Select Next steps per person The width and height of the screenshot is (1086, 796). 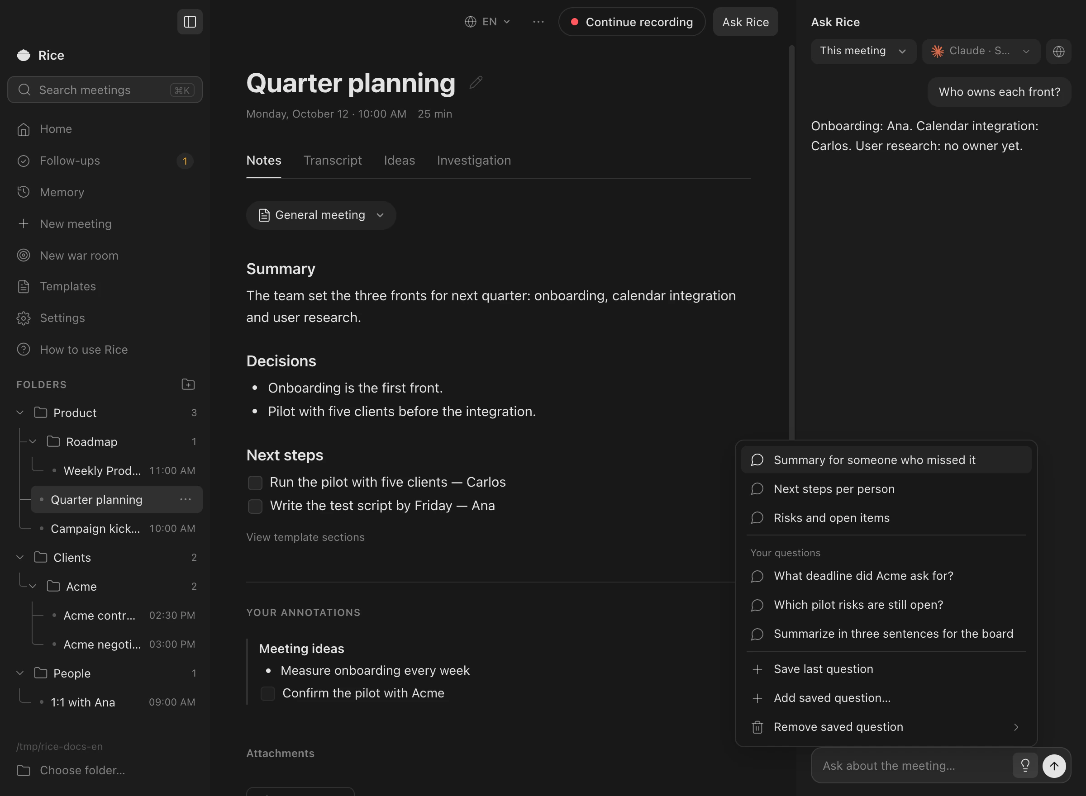click(886, 488)
